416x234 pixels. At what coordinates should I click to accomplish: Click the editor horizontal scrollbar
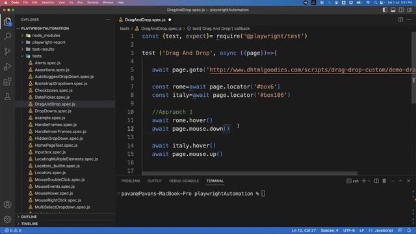coord(250,174)
